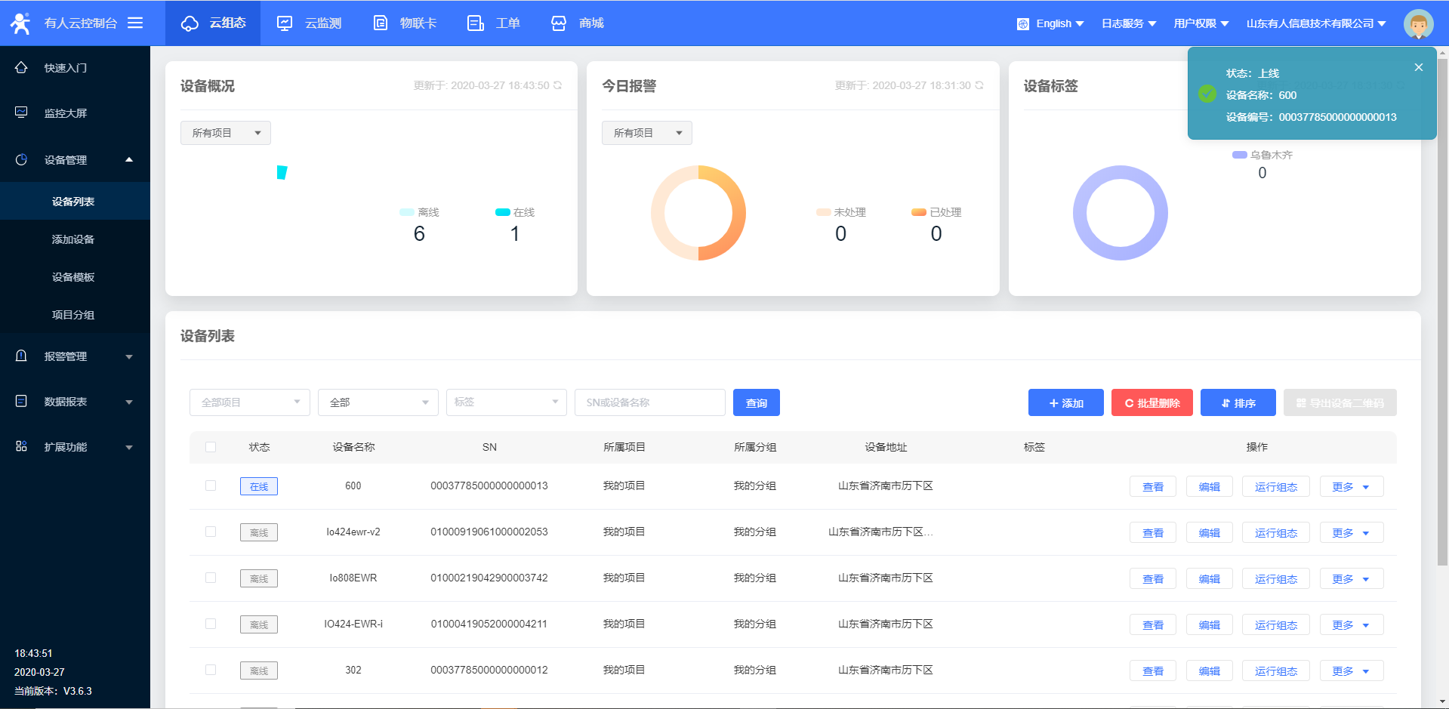Screen dimensions: 1449x709
Task: Select the checkbox for Io808EWR row
Action: pyautogui.click(x=211, y=578)
